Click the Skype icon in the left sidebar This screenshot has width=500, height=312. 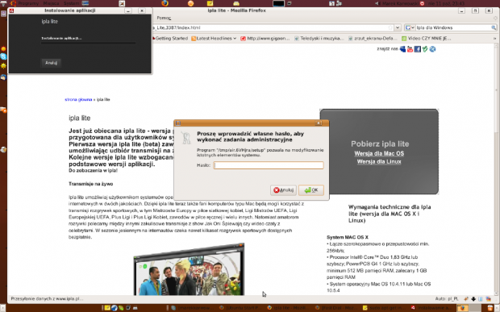(3, 56)
